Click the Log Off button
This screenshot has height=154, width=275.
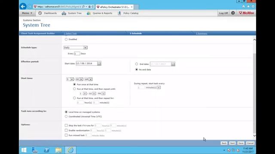pos(223,13)
